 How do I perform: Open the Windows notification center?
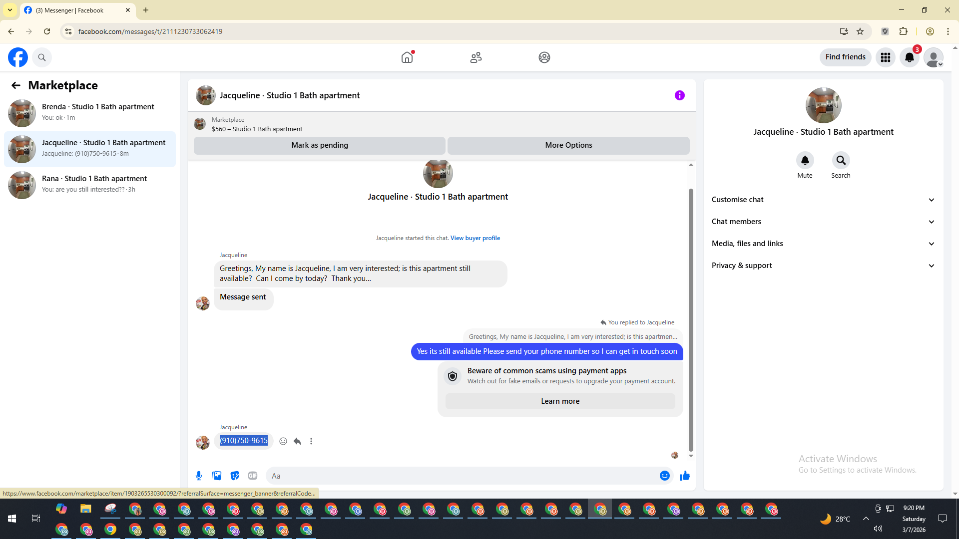click(943, 519)
